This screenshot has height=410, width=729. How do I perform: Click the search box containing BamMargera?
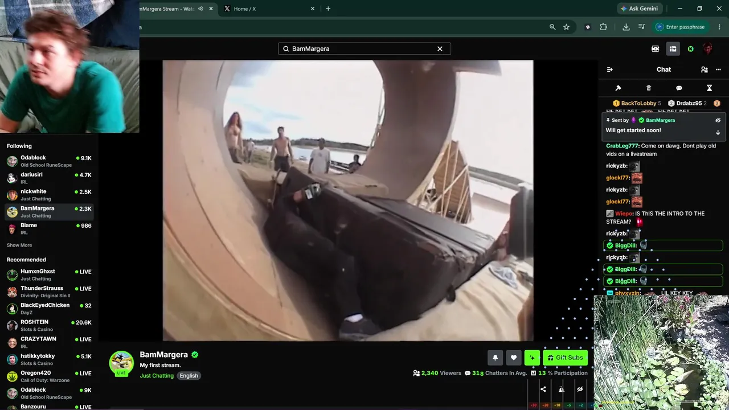coord(364,49)
